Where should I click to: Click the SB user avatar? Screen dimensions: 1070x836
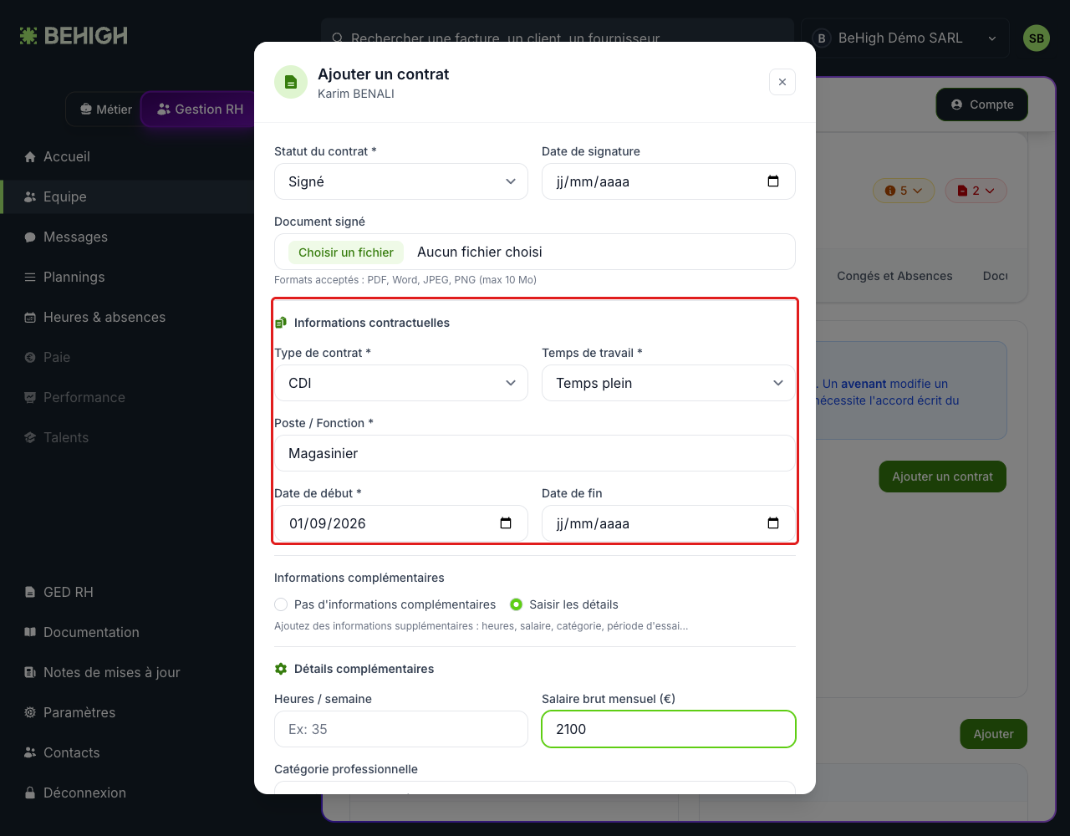pos(1037,38)
